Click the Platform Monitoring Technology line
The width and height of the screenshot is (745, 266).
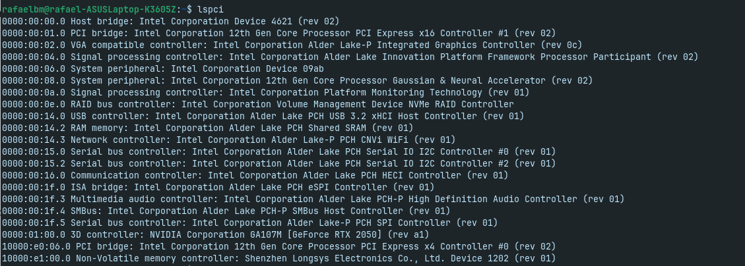[x=265, y=92]
